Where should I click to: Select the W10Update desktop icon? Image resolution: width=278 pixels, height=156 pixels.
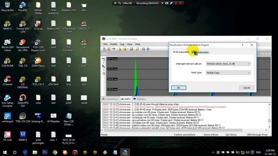pyautogui.click(x=53, y=117)
